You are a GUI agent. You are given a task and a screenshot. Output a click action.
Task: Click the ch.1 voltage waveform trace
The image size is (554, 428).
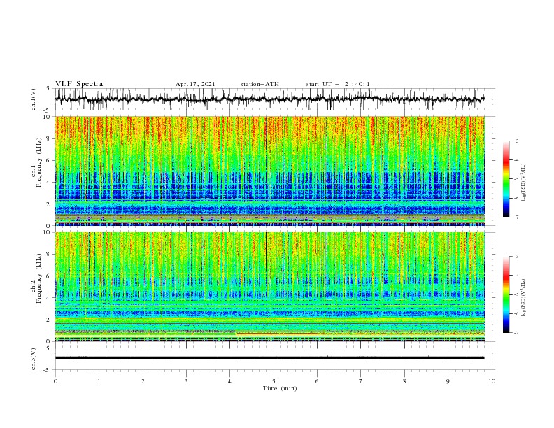pos(269,99)
